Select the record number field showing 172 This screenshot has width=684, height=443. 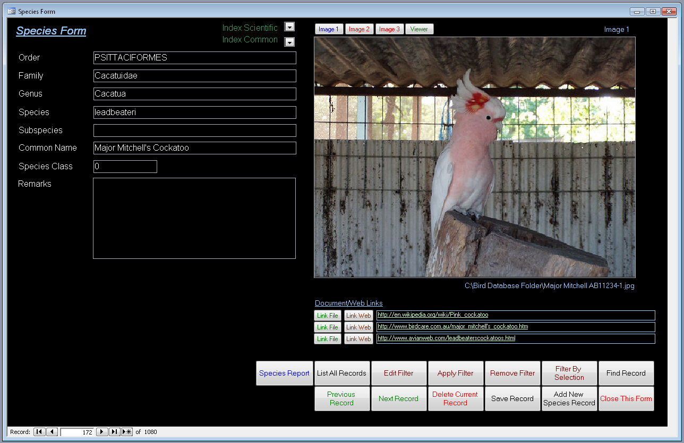[76, 431]
